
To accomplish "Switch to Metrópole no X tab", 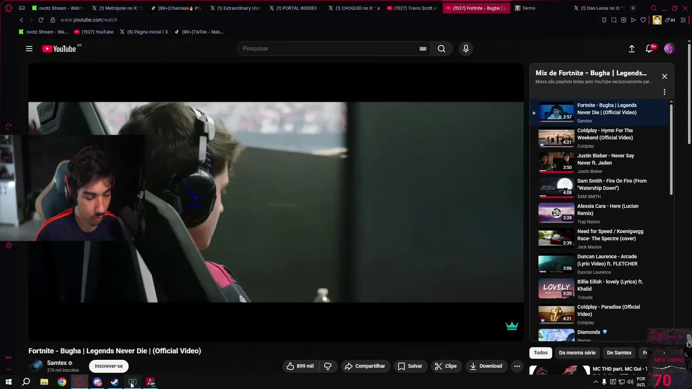I will 116,8.
